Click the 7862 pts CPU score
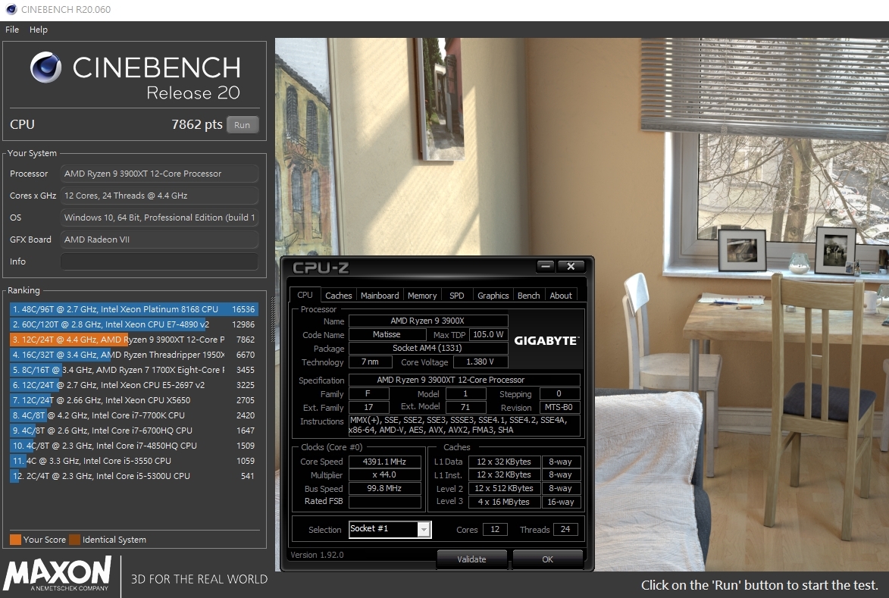The height and width of the screenshot is (598, 889). point(197,125)
